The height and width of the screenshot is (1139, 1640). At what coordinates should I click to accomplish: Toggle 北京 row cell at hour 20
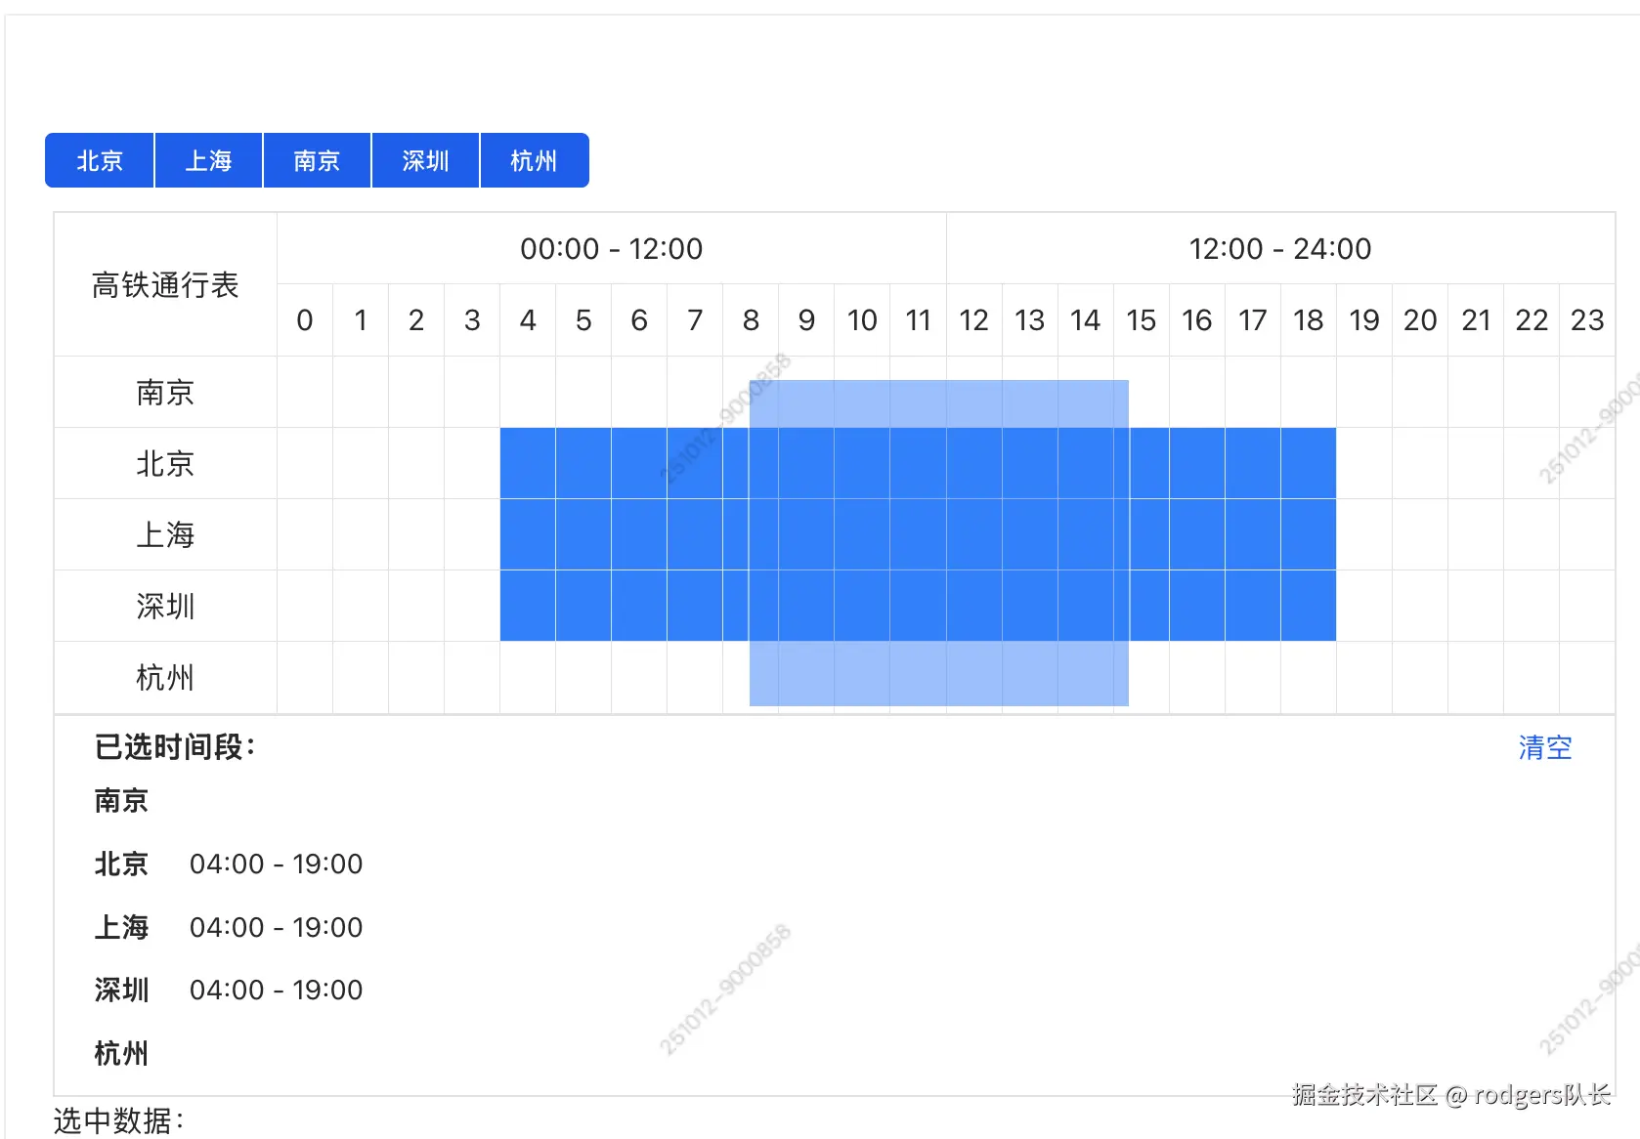click(1419, 463)
